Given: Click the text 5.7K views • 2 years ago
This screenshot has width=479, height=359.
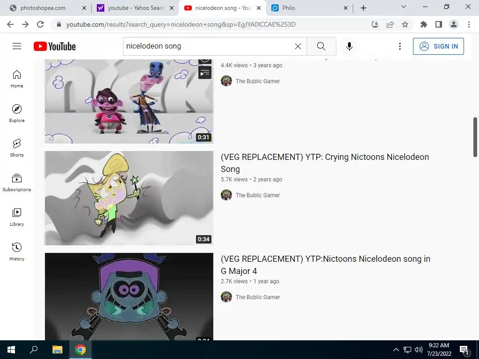Looking at the screenshot, I should click(251, 179).
